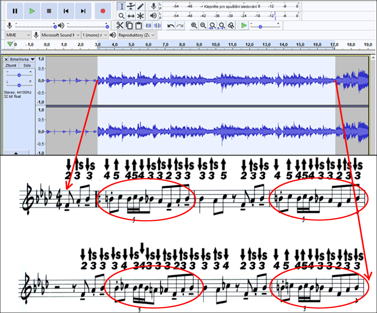Screen dimensions: 377x313
Task: Open the MME audio host dropdown
Action: (18, 35)
